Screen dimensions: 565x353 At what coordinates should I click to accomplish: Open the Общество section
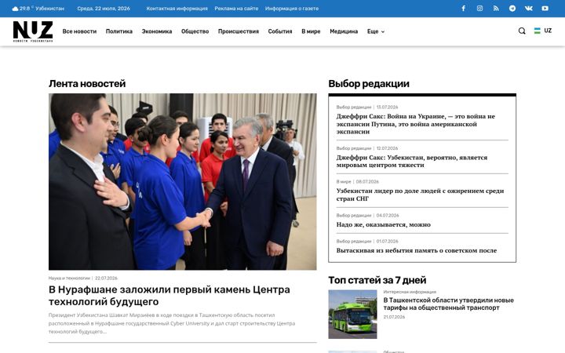coord(195,31)
